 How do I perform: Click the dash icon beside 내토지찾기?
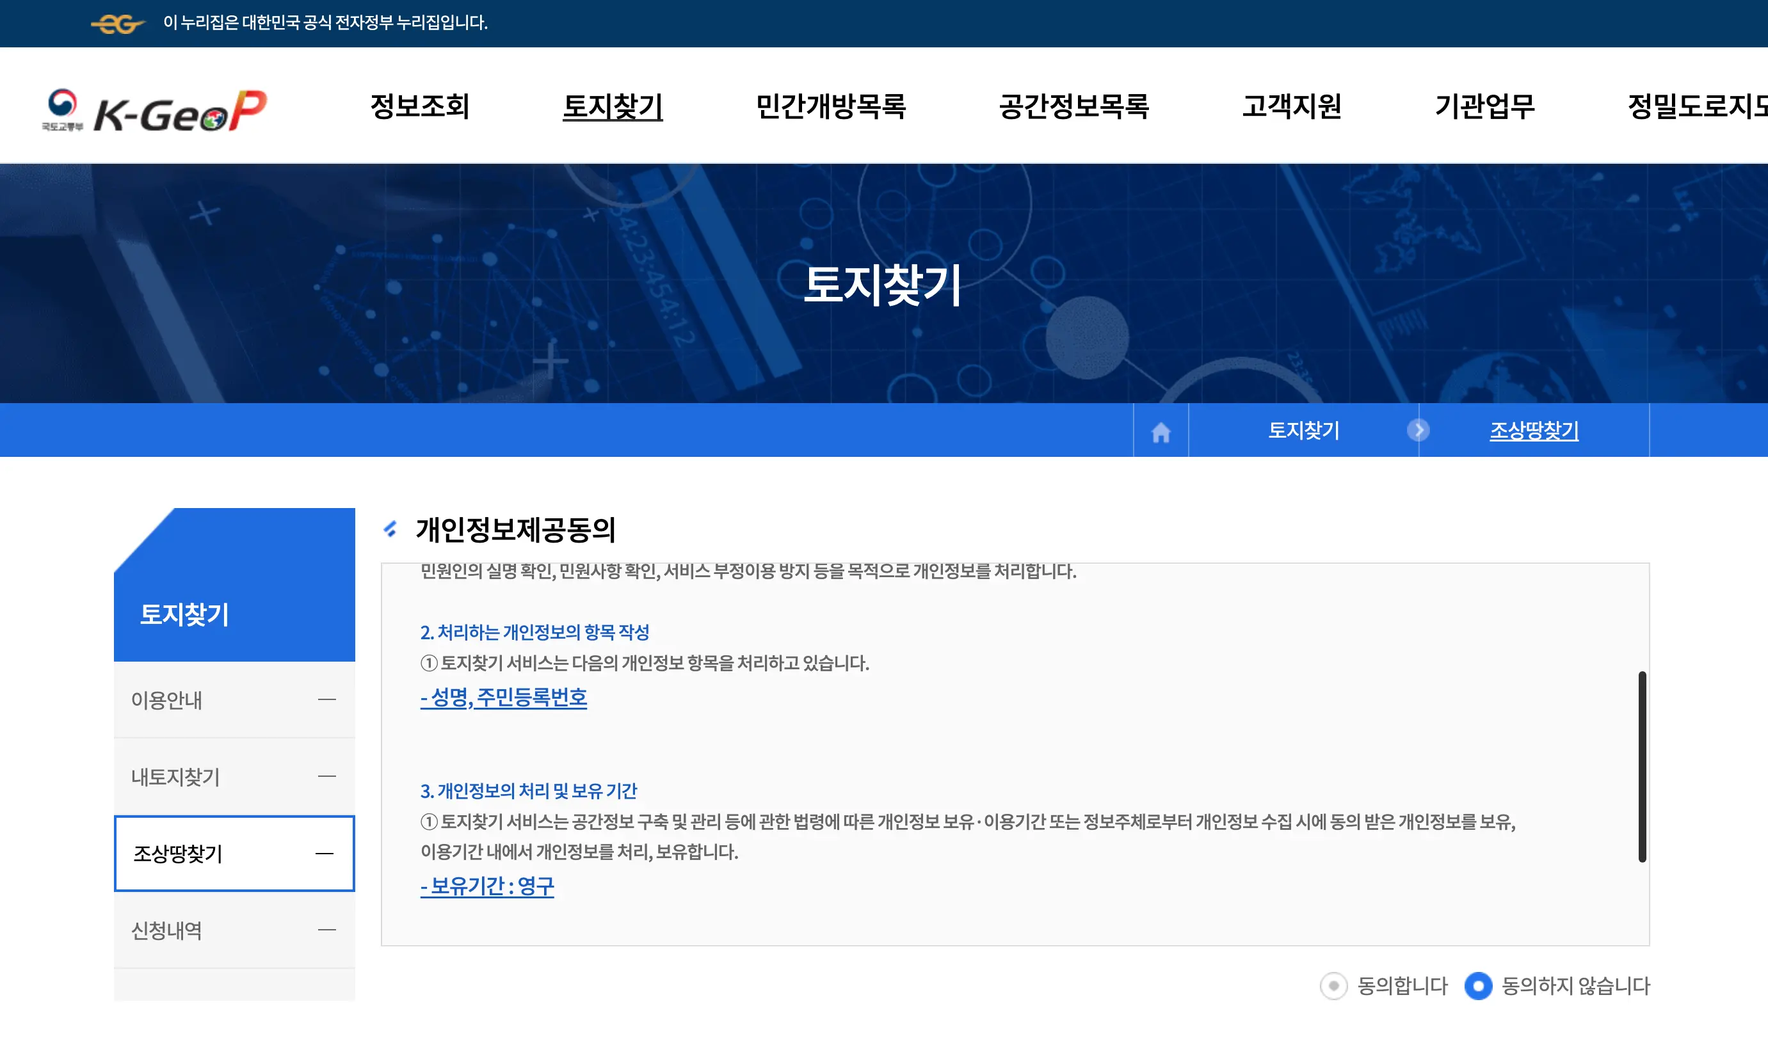click(x=326, y=776)
